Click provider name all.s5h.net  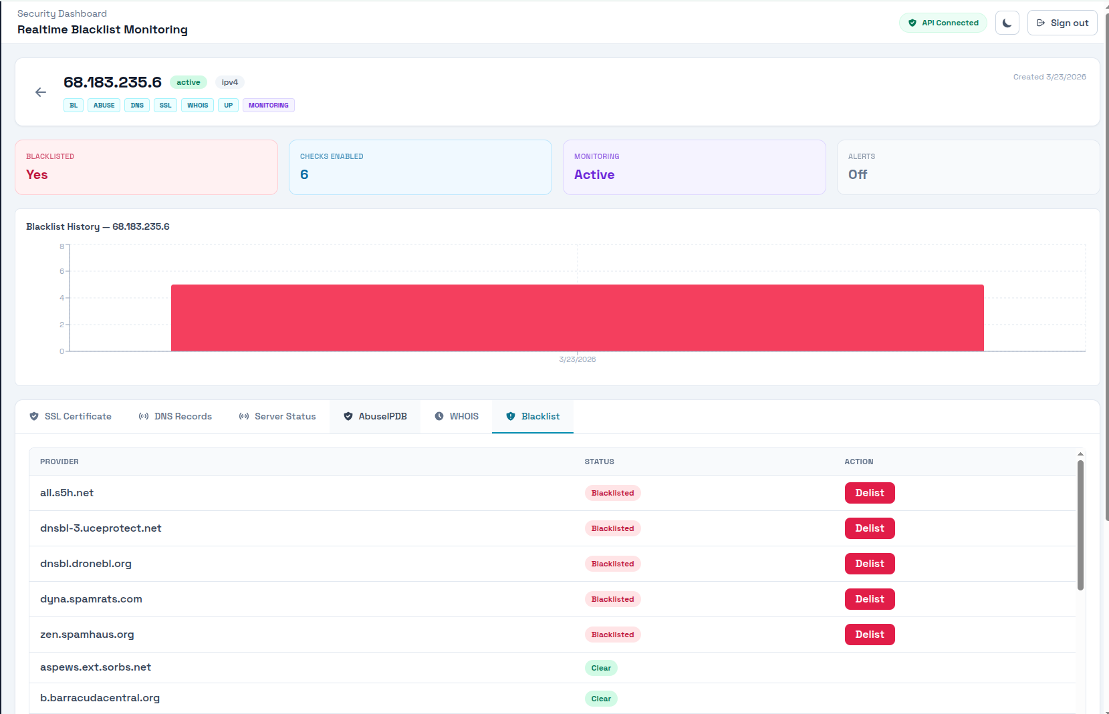tap(67, 493)
